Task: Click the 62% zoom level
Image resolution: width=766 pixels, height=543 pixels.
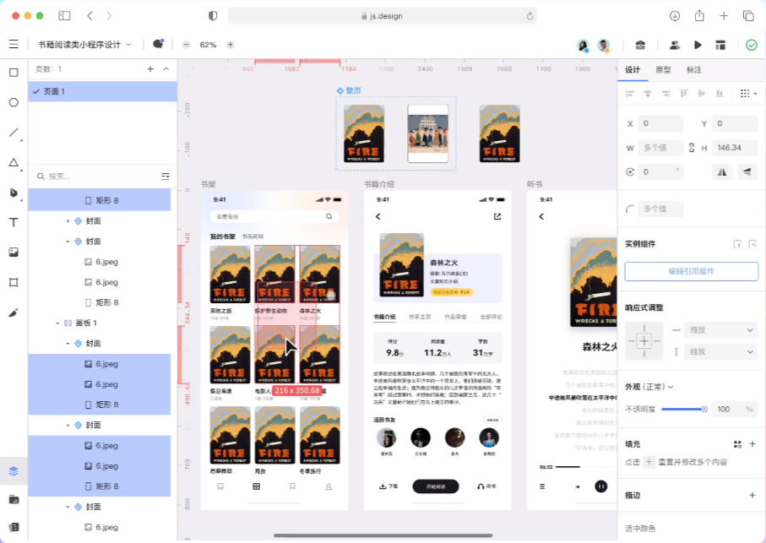Action: point(208,45)
